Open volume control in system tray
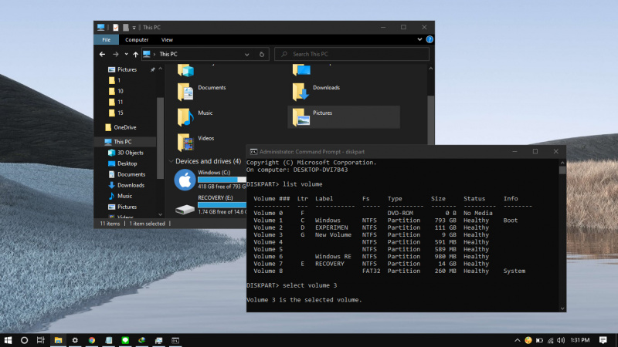This screenshot has width=618, height=347. pos(561,340)
